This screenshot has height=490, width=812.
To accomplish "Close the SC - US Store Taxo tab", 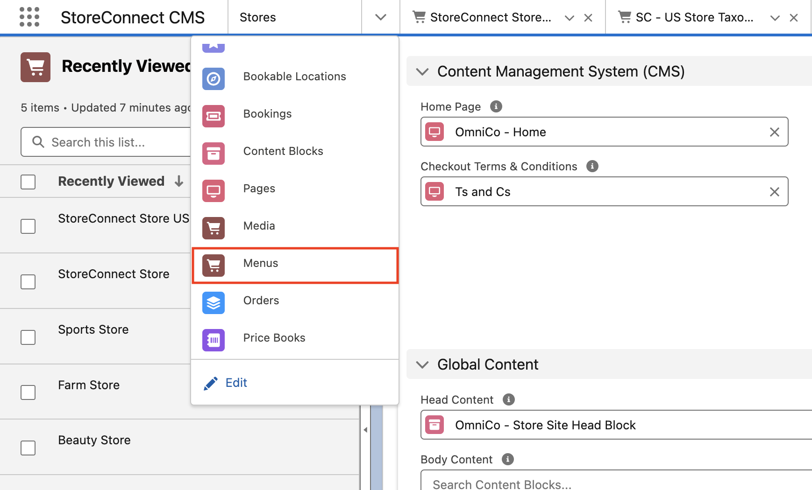I will [x=794, y=18].
